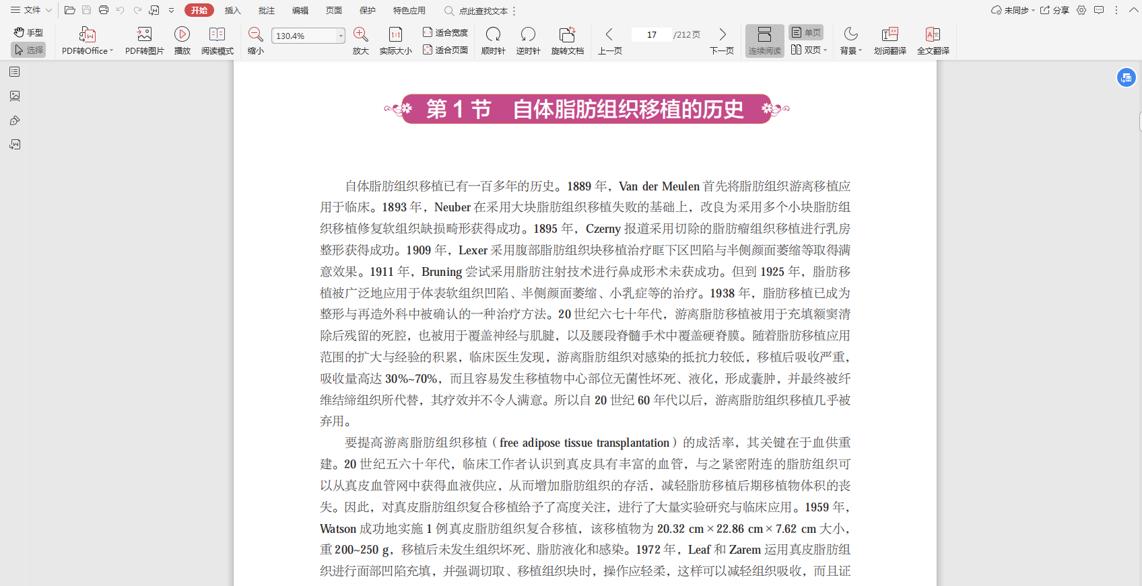
Task: Click the PDF转图片 icon
Action: [145, 41]
